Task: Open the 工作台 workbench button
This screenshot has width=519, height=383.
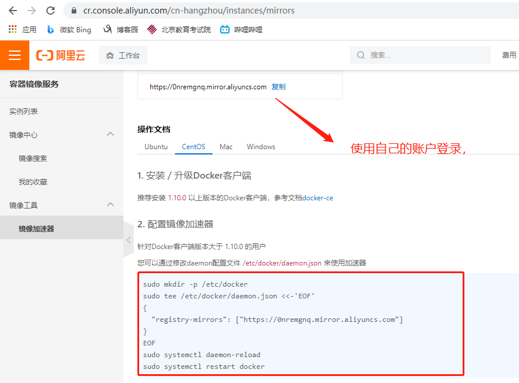Action: (x=123, y=55)
